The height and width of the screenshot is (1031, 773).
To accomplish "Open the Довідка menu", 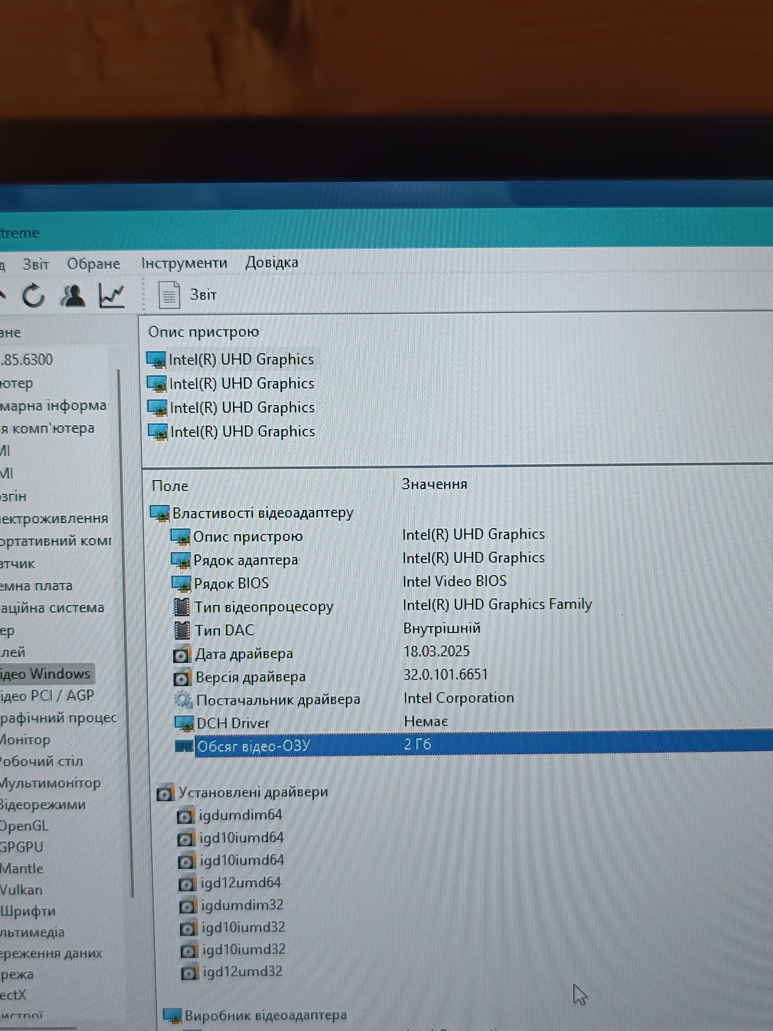I will tap(272, 262).
